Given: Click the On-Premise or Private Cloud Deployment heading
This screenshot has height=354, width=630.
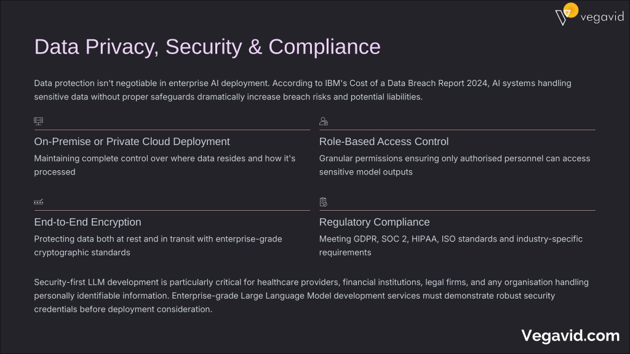Looking at the screenshot, I should point(132,141).
